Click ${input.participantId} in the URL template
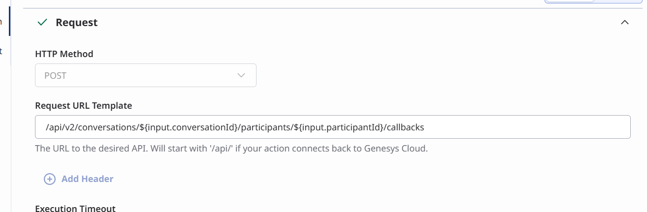The height and width of the screenshot is (212, 647). point(338,127)
